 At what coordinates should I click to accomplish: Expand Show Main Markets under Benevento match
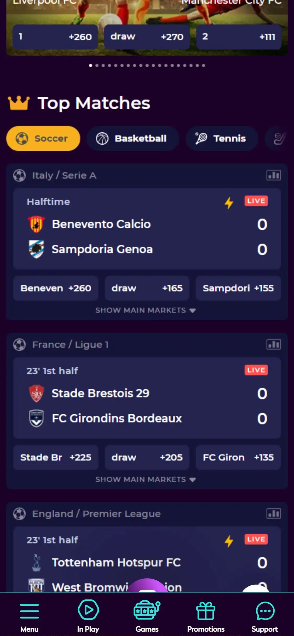pos(146,310)
